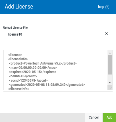Click the Cancel button

click(x=94, y=117)
